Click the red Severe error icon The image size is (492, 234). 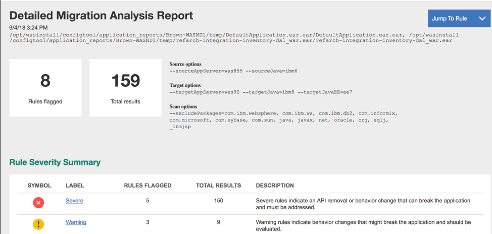pyautogui.click(x=39, y=202)
